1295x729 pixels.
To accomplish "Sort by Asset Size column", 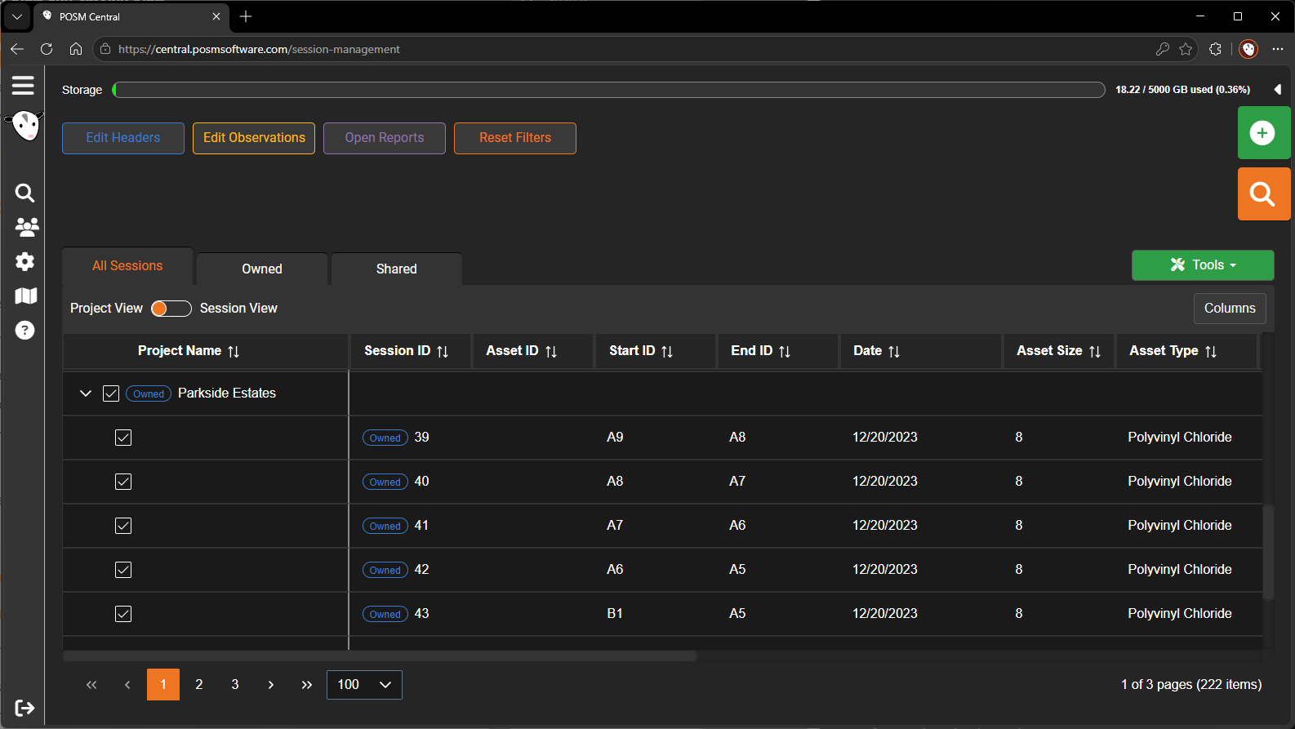I will (x=1095, y=351).
